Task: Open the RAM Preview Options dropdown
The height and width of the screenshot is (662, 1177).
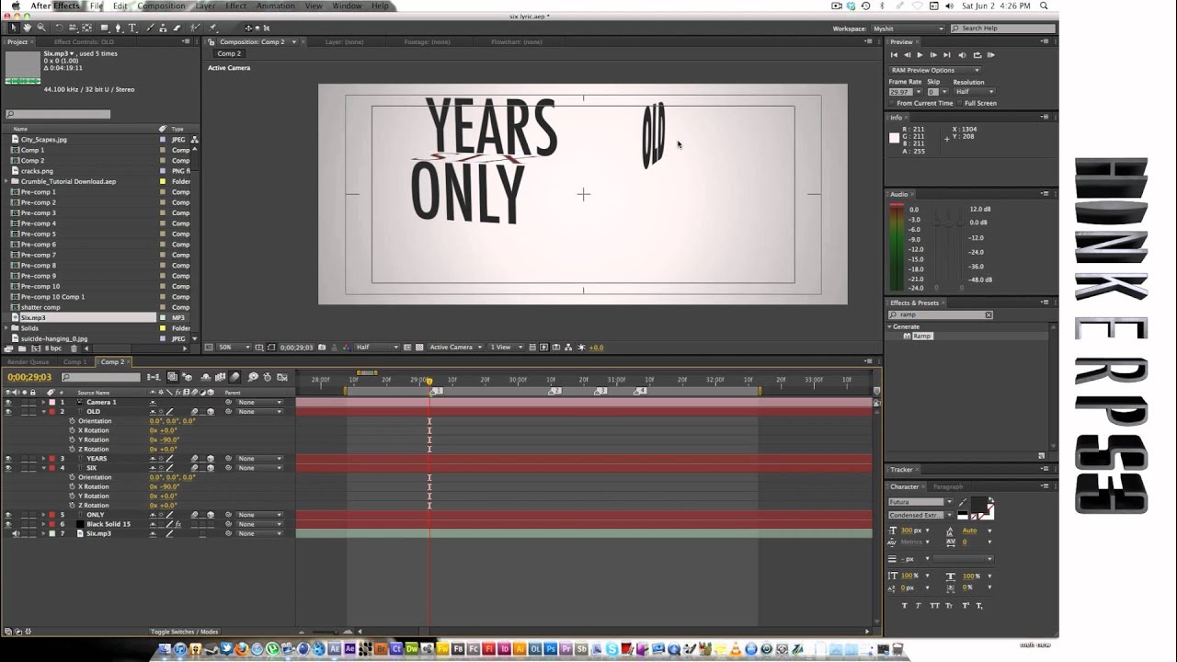Action: [934, 70]
